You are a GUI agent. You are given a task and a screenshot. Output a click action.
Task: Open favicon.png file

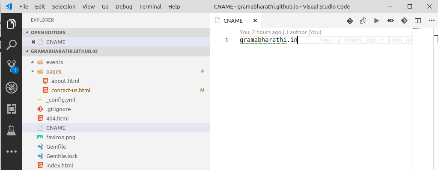pos(116,138)
